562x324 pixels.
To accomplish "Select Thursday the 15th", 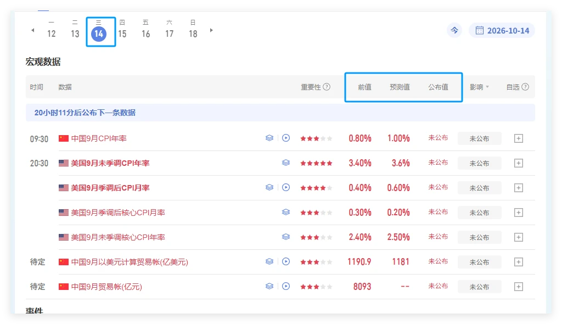I will click(x=122, y=30).
